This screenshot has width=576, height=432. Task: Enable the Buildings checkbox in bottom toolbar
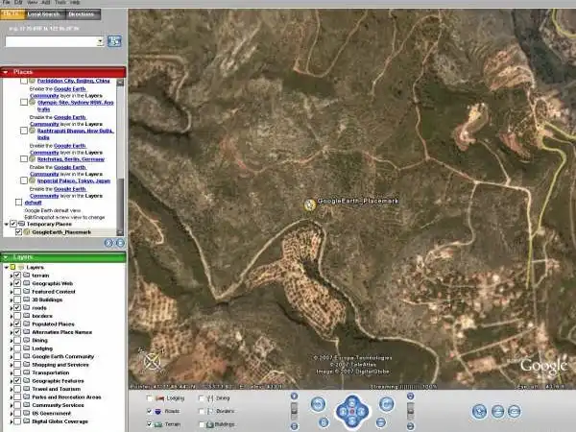(x=202, y=424)
